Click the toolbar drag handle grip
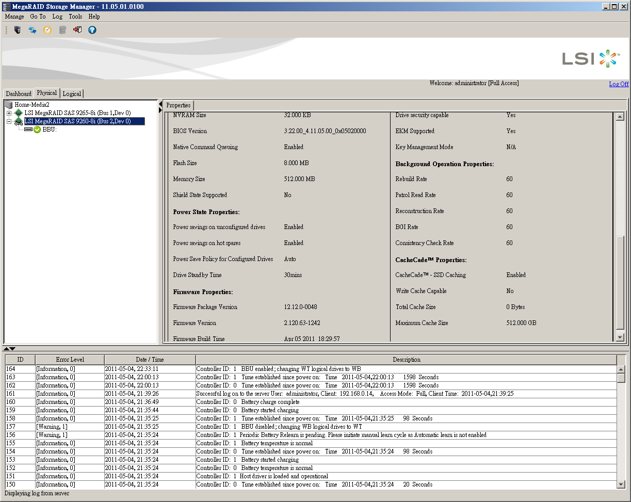 coord(7,30)
